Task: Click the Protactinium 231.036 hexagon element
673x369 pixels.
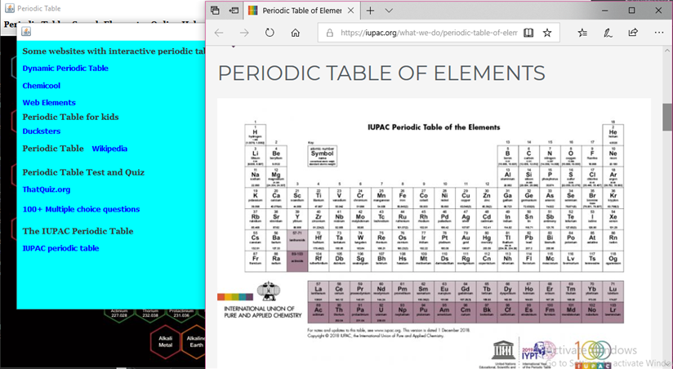Action: 181,316
